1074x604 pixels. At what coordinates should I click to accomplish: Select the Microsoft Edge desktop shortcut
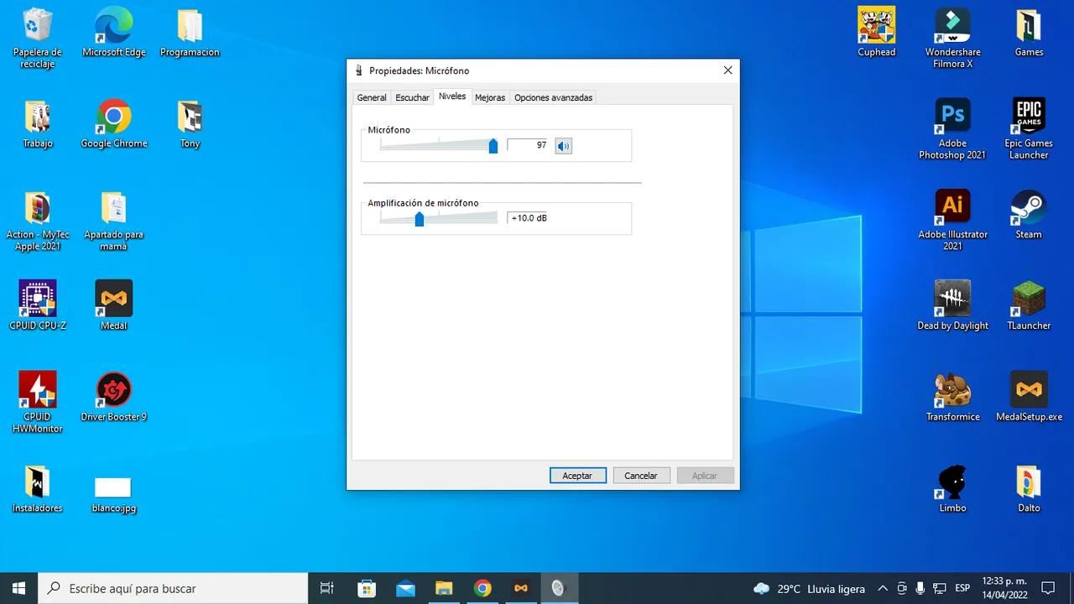tap(114, 34)
